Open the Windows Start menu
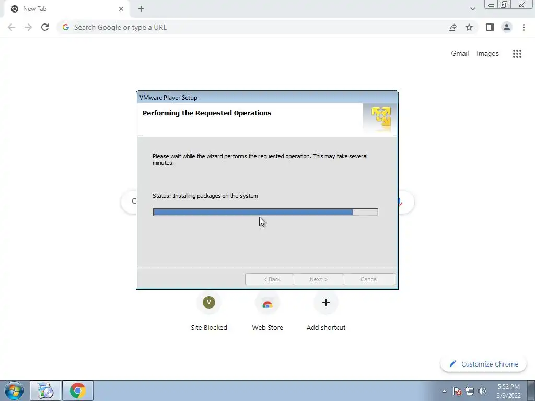The width and height of the screenshot is (535, 401). (14, 391)
